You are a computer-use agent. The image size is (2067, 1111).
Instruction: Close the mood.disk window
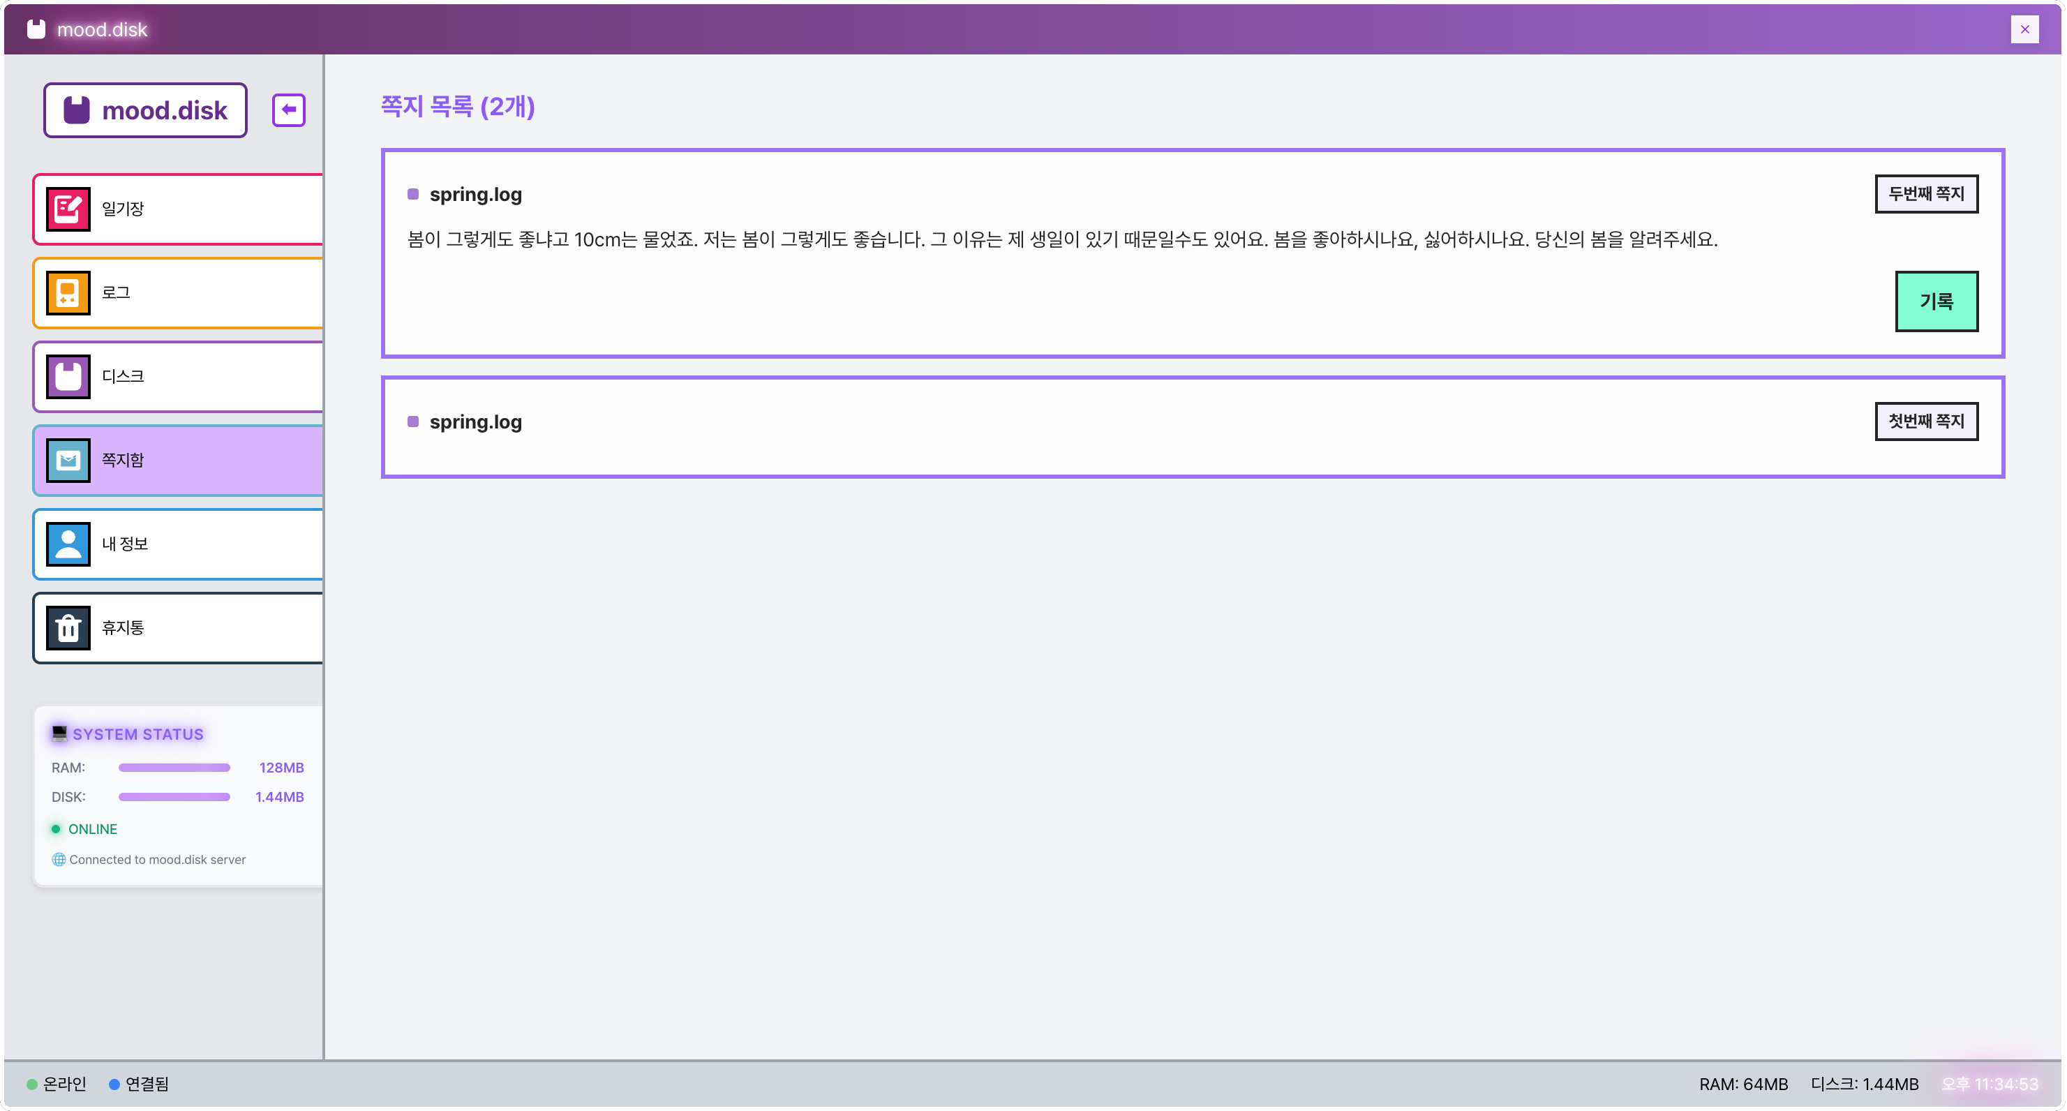click(x=2024, y=30)
